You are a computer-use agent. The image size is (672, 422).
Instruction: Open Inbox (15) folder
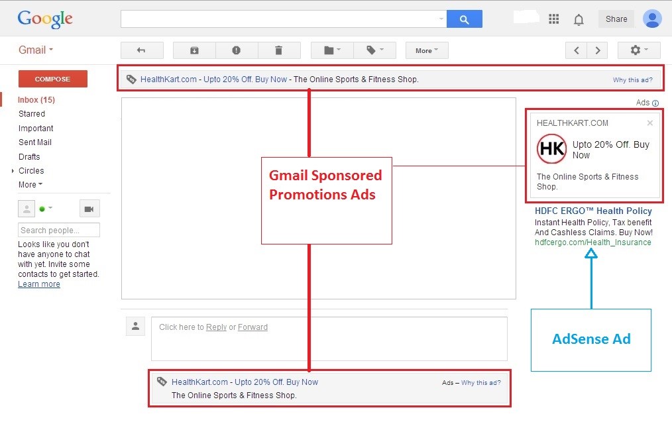tap(36, 100)
